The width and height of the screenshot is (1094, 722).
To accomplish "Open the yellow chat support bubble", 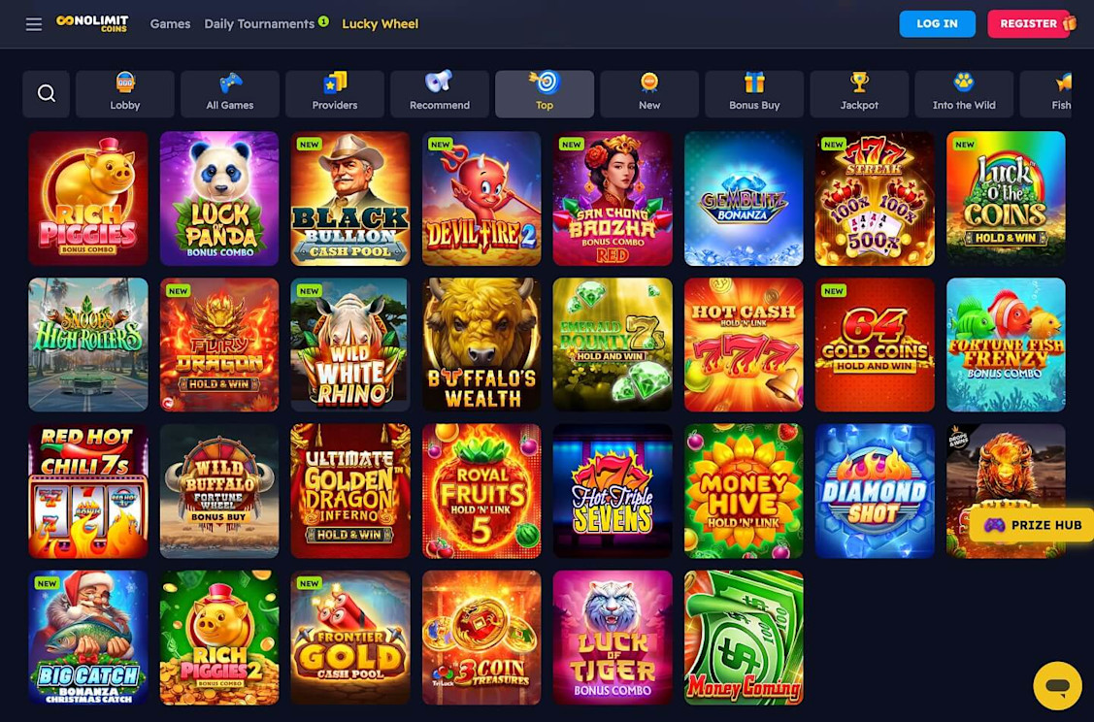I will [x=1058, y=686].
